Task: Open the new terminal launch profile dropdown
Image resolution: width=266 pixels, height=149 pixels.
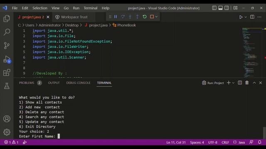Action: [233, 83]
